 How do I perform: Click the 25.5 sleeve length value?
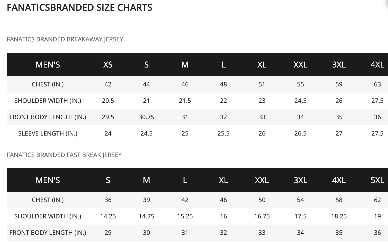(223, 134)
